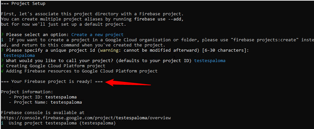The image size is (314, 129).
Task: Click the question mark before "Please specify a unique project id"
Action: (x=2, y=50)
